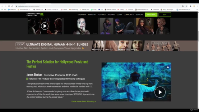Open the Fiverr bookmark
199x112 pixels.
point(94,10)
